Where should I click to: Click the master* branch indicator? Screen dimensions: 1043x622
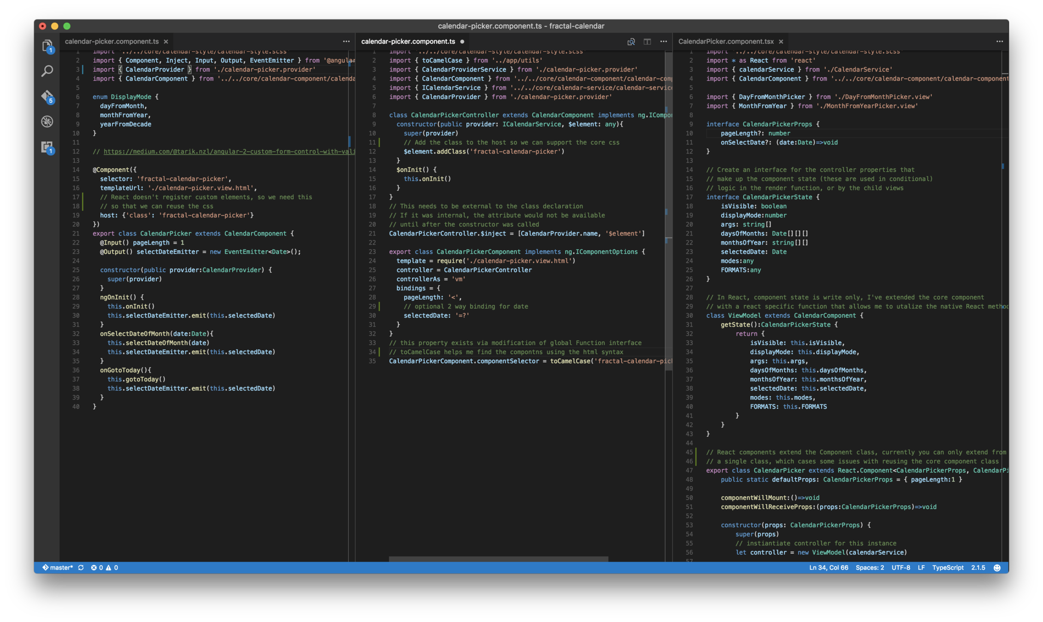point(58,568)
